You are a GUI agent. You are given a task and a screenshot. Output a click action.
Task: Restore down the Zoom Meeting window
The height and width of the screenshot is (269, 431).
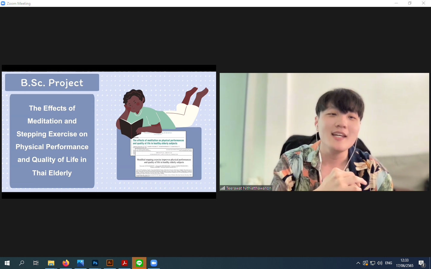[410, 3]
